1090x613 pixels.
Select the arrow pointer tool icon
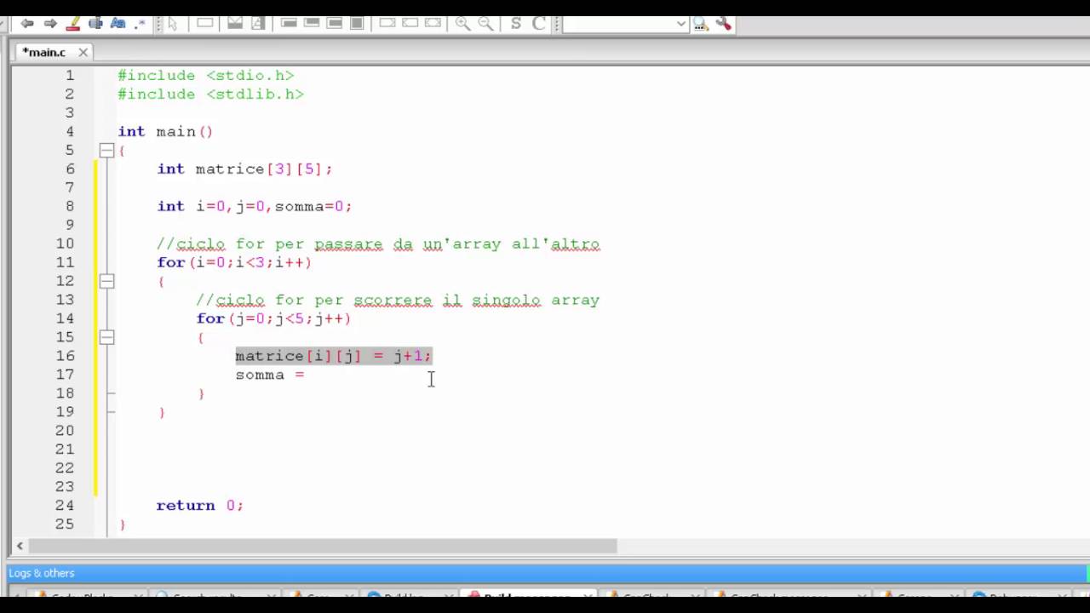172,24
